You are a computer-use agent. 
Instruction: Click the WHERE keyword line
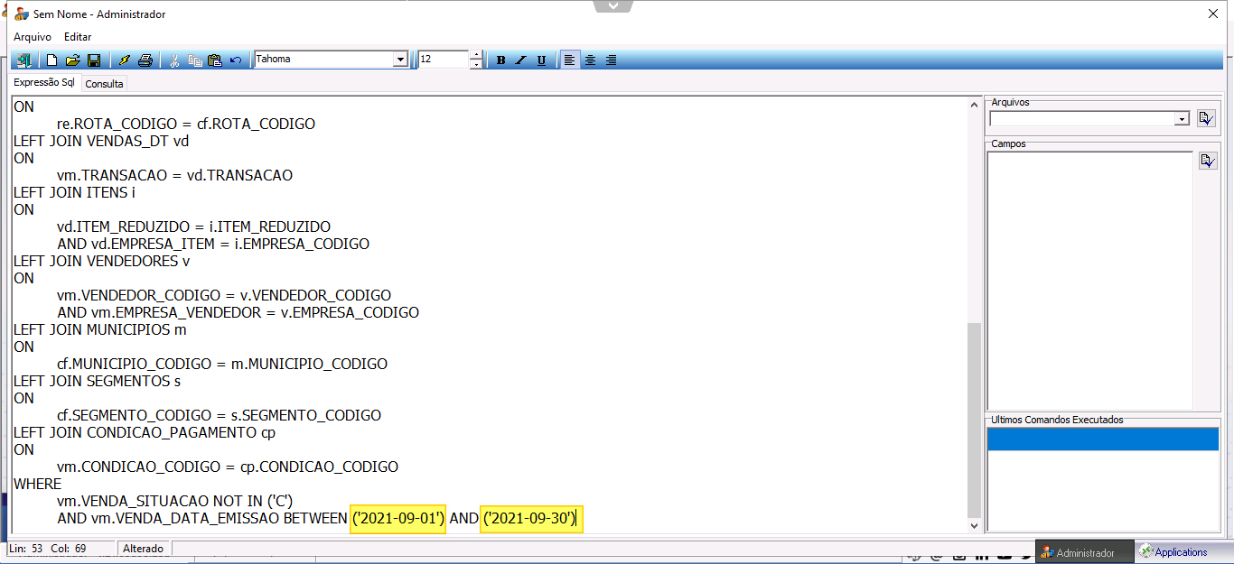coord(38,485)
